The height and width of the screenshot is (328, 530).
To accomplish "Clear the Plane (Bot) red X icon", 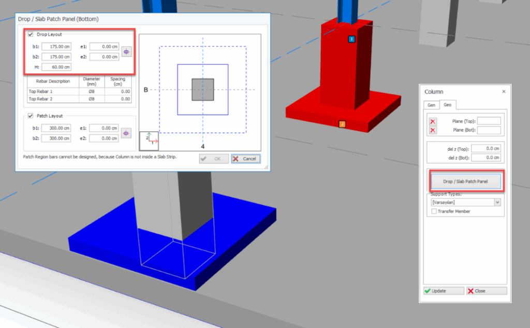I will 433,130.
